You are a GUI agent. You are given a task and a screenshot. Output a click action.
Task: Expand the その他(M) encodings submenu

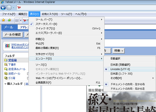pyautogui.click(x=130, y=78)
